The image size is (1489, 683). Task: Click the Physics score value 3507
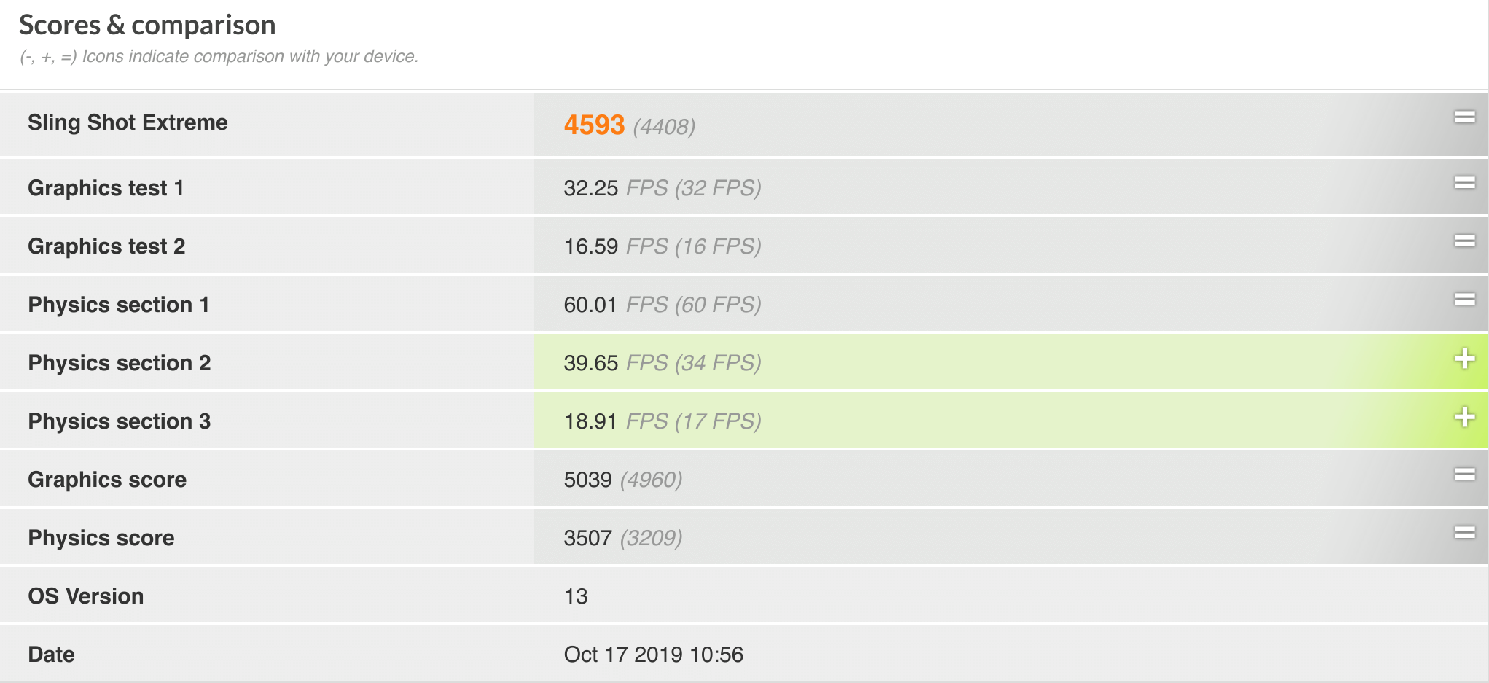[x=587, y=538]
